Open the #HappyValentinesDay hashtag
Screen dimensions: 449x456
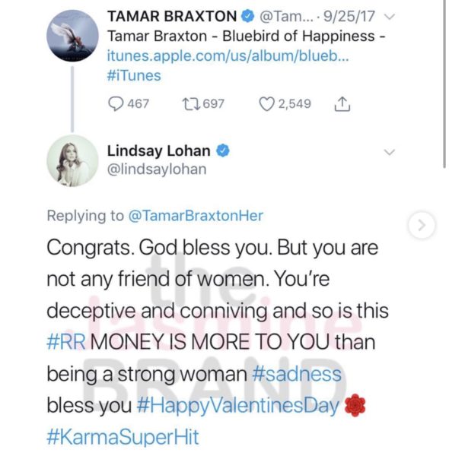pos(238,405)
